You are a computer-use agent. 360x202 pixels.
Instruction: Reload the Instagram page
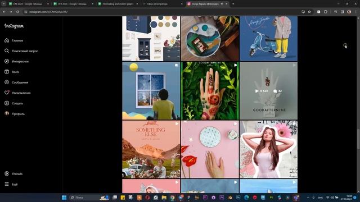point(17,12)
